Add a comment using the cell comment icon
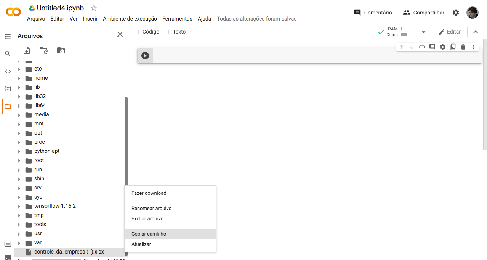The width and height of the screenshot is (487, 260). (x=432, y=47)
